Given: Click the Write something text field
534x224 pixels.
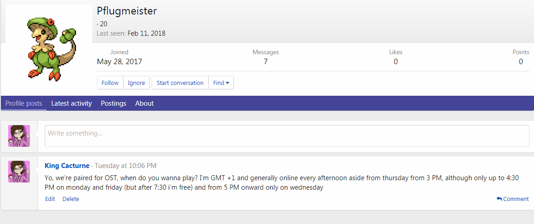Looking at the screenshot, I should click(287, 136).
